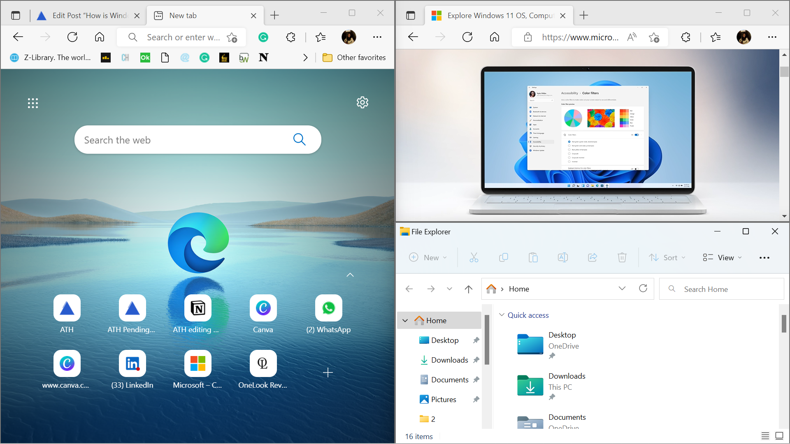Viewport: 790px width, 444px height.
Task: Open Edge page settings gear icon
Action: click(362, 102)
